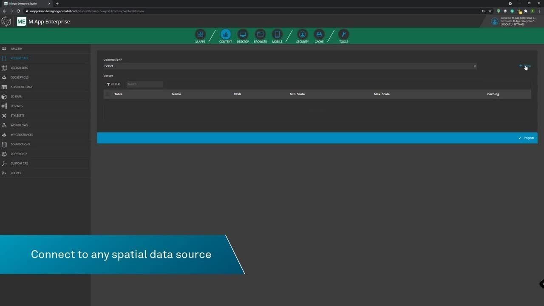Click the Geoservices sidebar icon
Viewport: 544px width, 306px height.
[4, 77]
